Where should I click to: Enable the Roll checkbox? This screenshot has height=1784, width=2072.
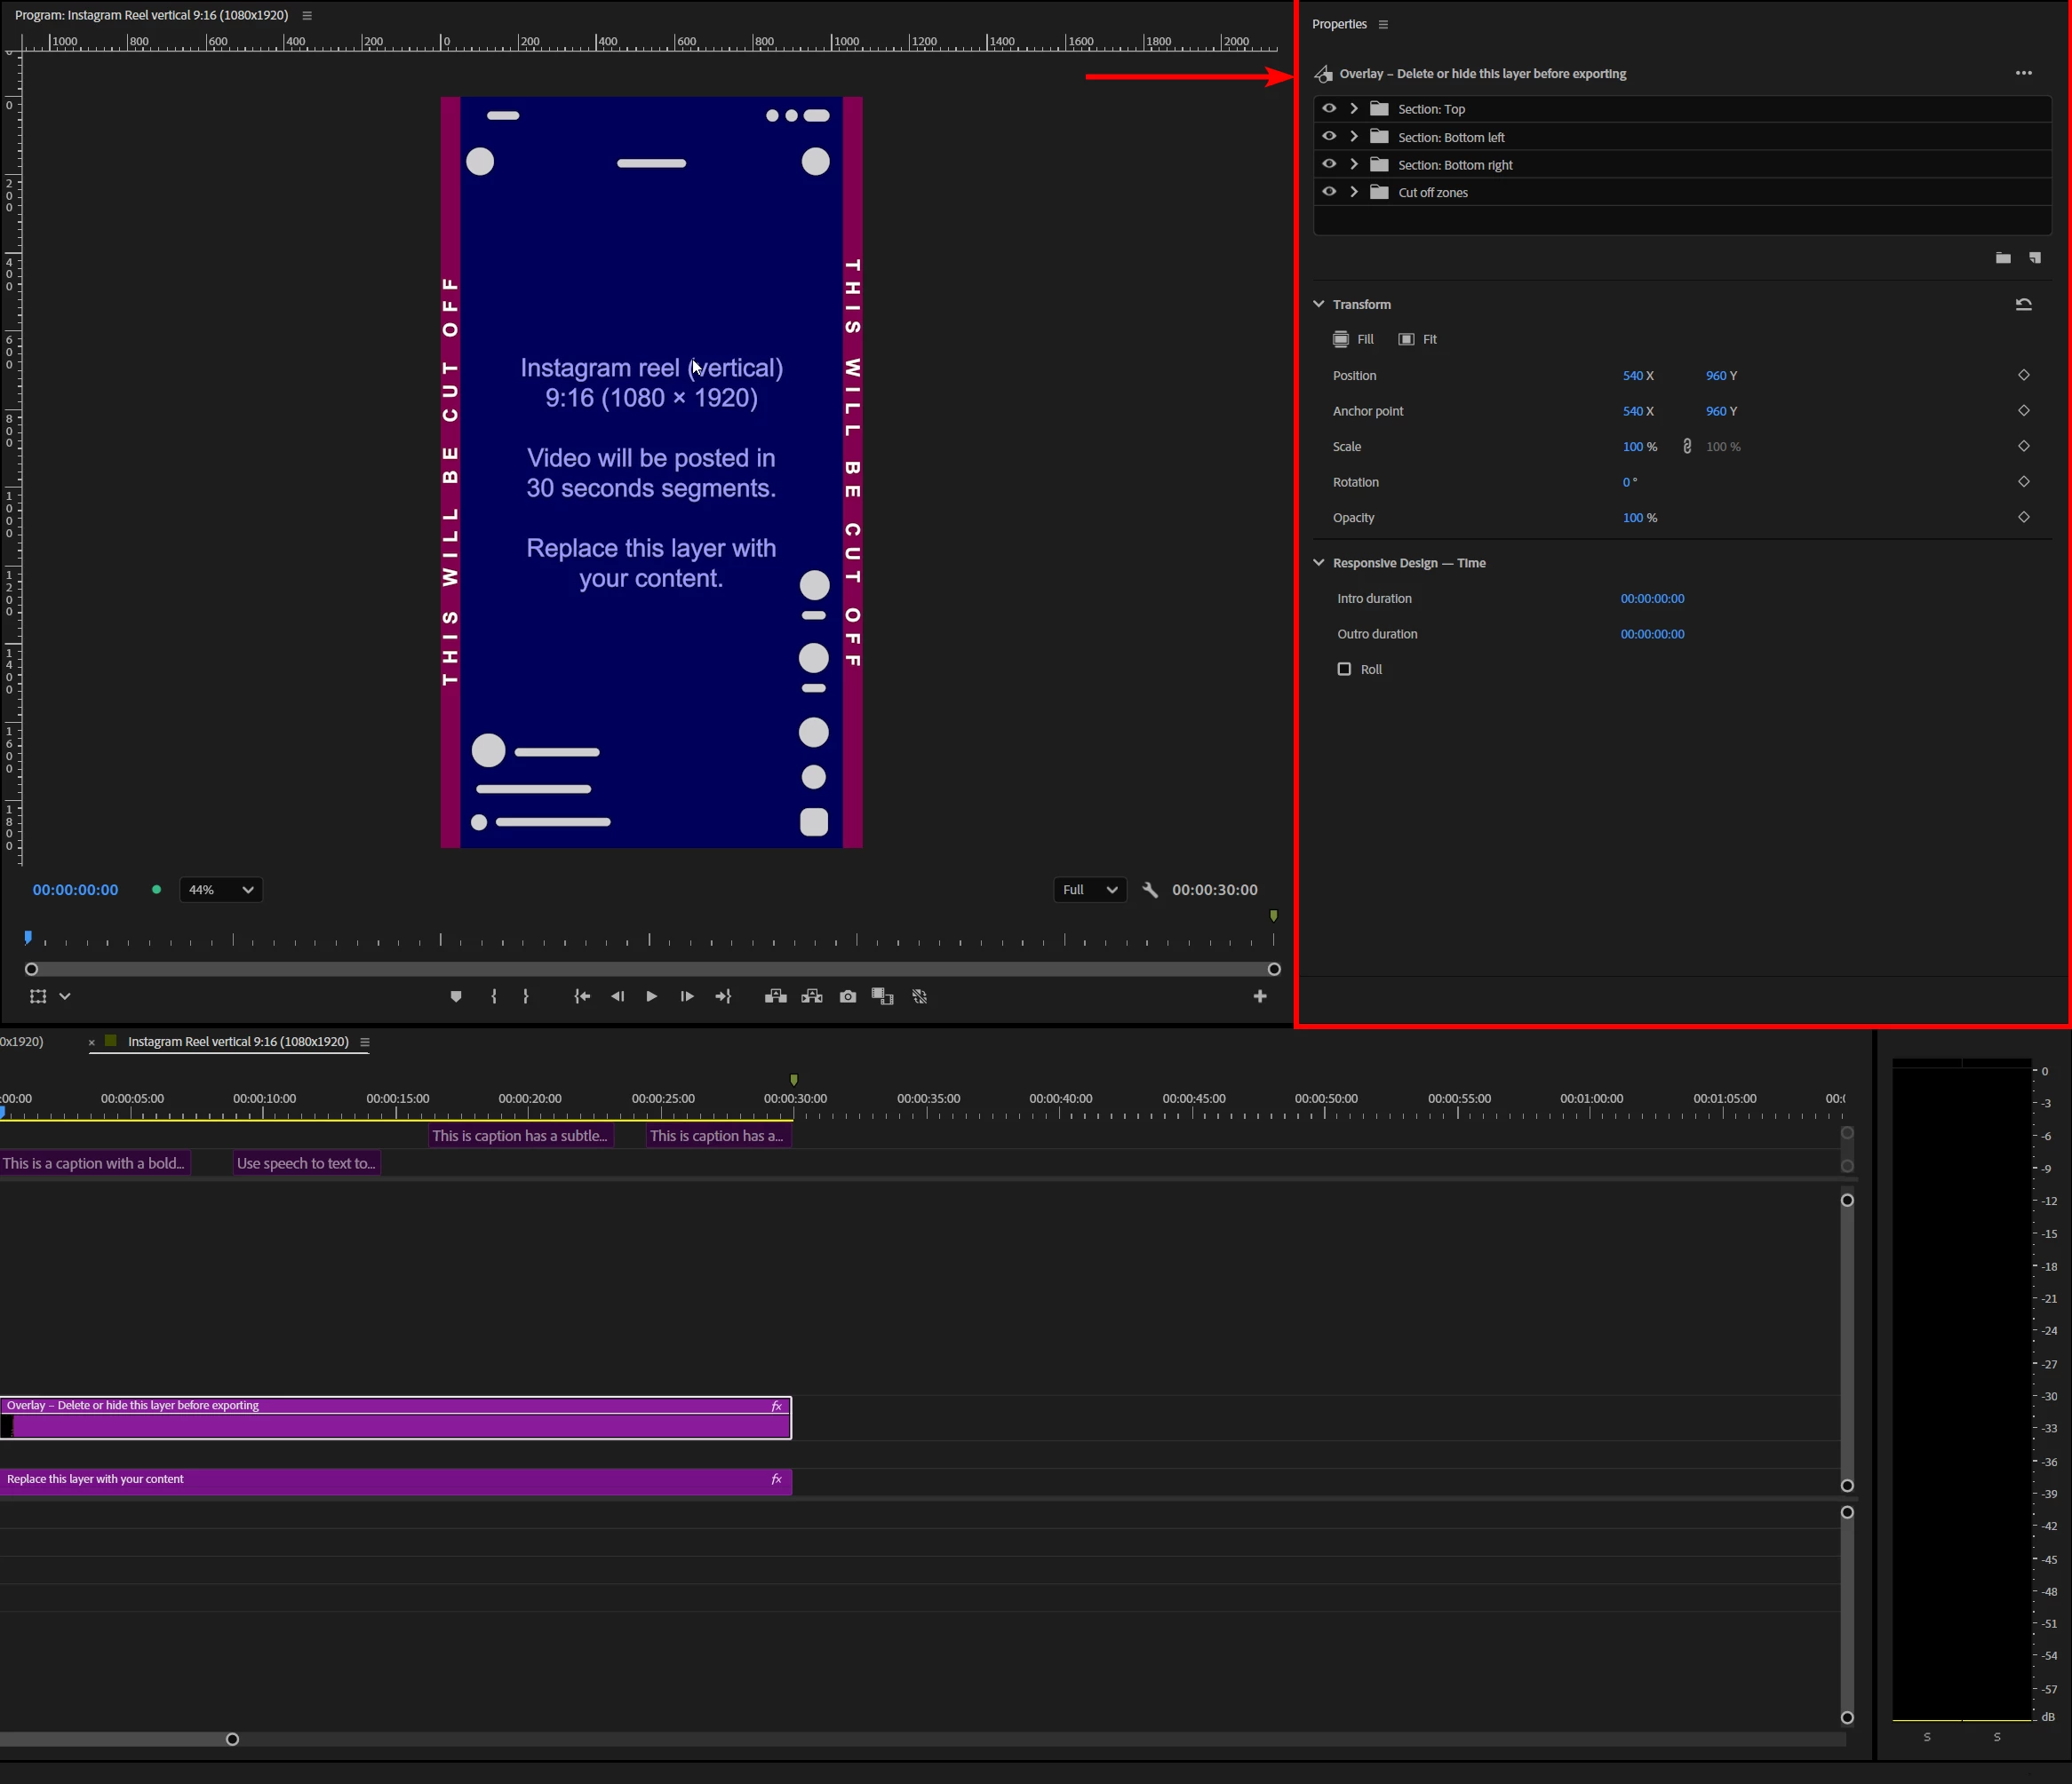tap(1344, 669)
